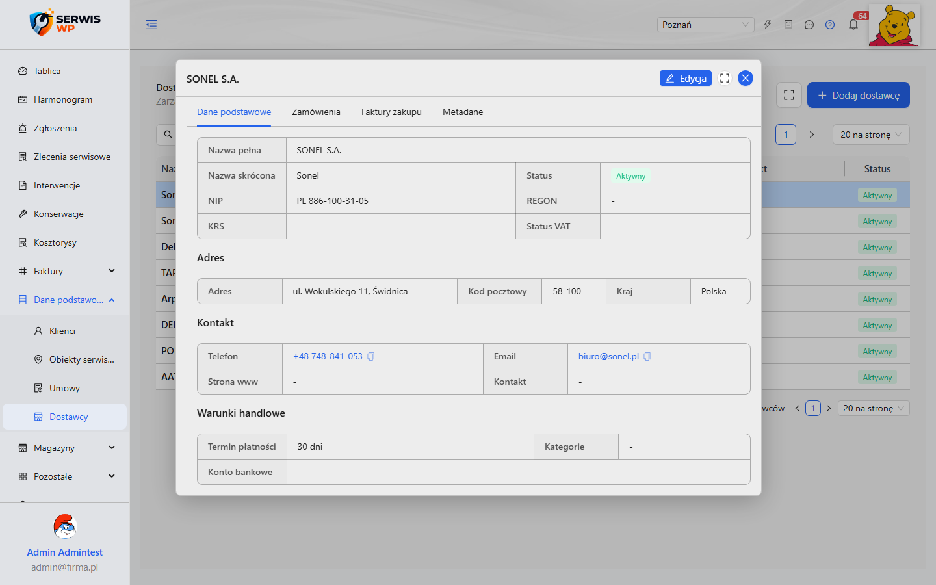Go to previous page in bottom pagination
The width and height of the screenshot is (936, 585).
[798, 408]
